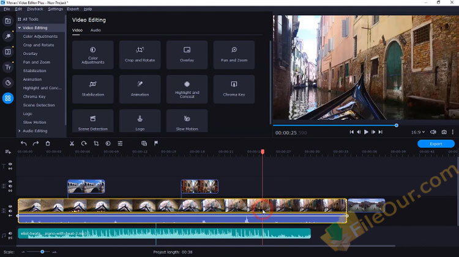The height and width of the screenshot is (257, 459).
Task: Open the Chroma Key tool tile
Action: 234,89
